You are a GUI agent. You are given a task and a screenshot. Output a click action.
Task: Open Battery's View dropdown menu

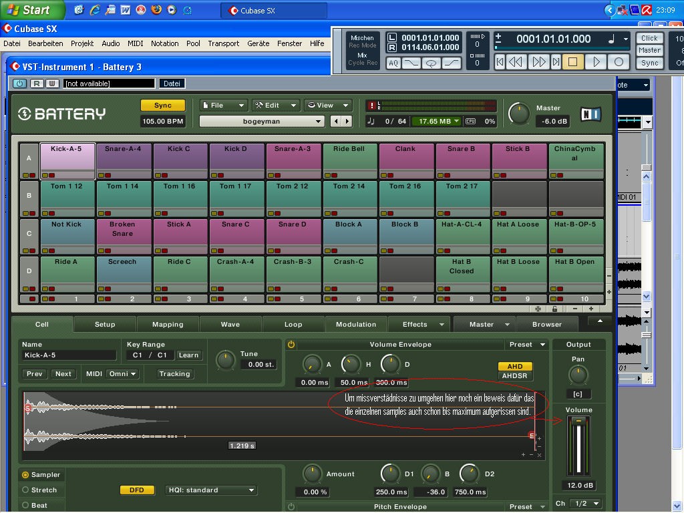coord(328,106)
